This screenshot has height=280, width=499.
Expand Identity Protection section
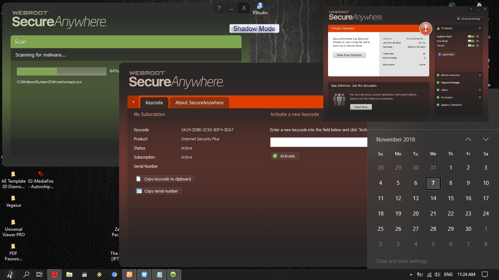click(460, 75)
